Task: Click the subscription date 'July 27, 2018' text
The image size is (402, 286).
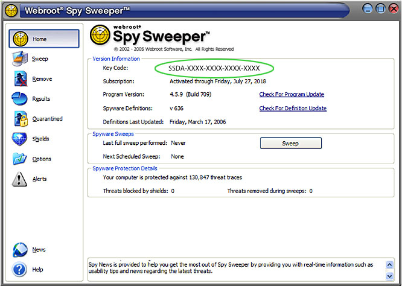Action: coord(249,81)
